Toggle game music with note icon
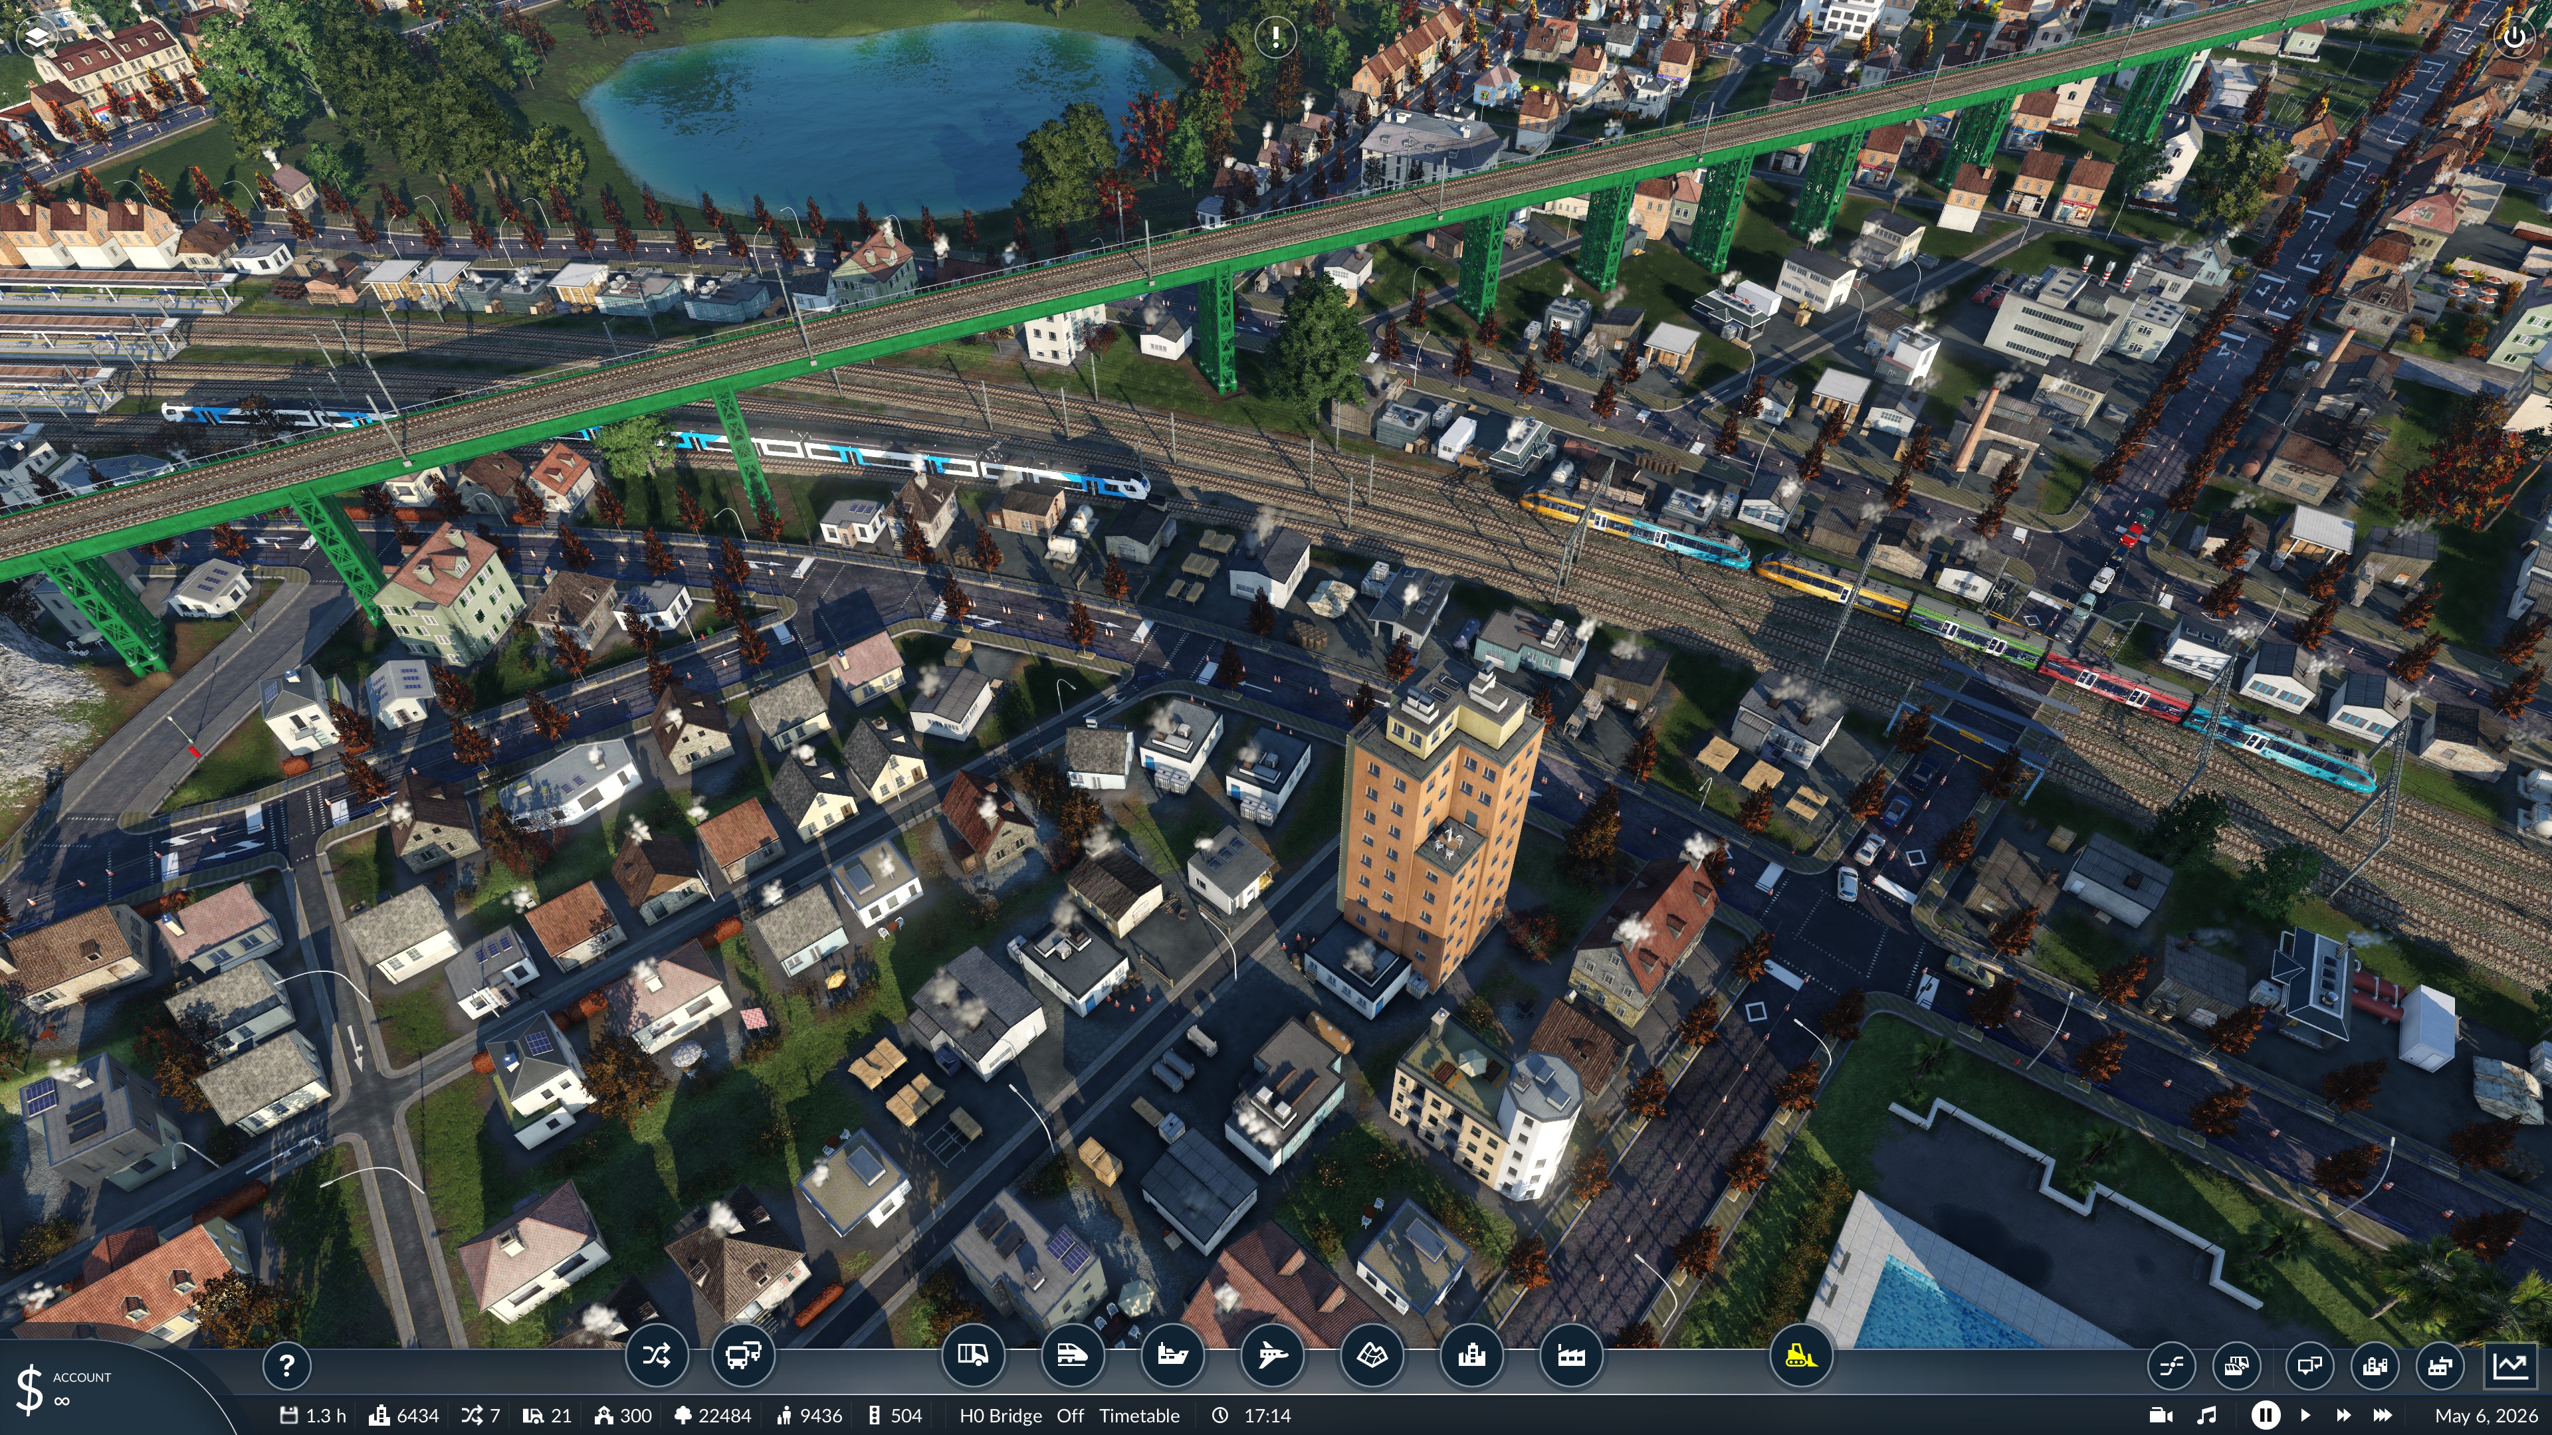The height and width of the screenshot is (1435, 2552). click(2206, 1415)
